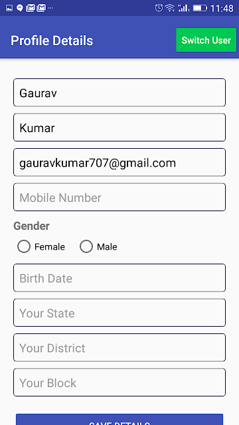Viewport: 239px width, 425px height.
Task: Focus the Mobile Number field
Action: coord(119,197)
